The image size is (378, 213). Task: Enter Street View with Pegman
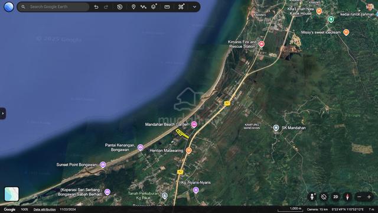pyautogui.click(x=312, y=197)
